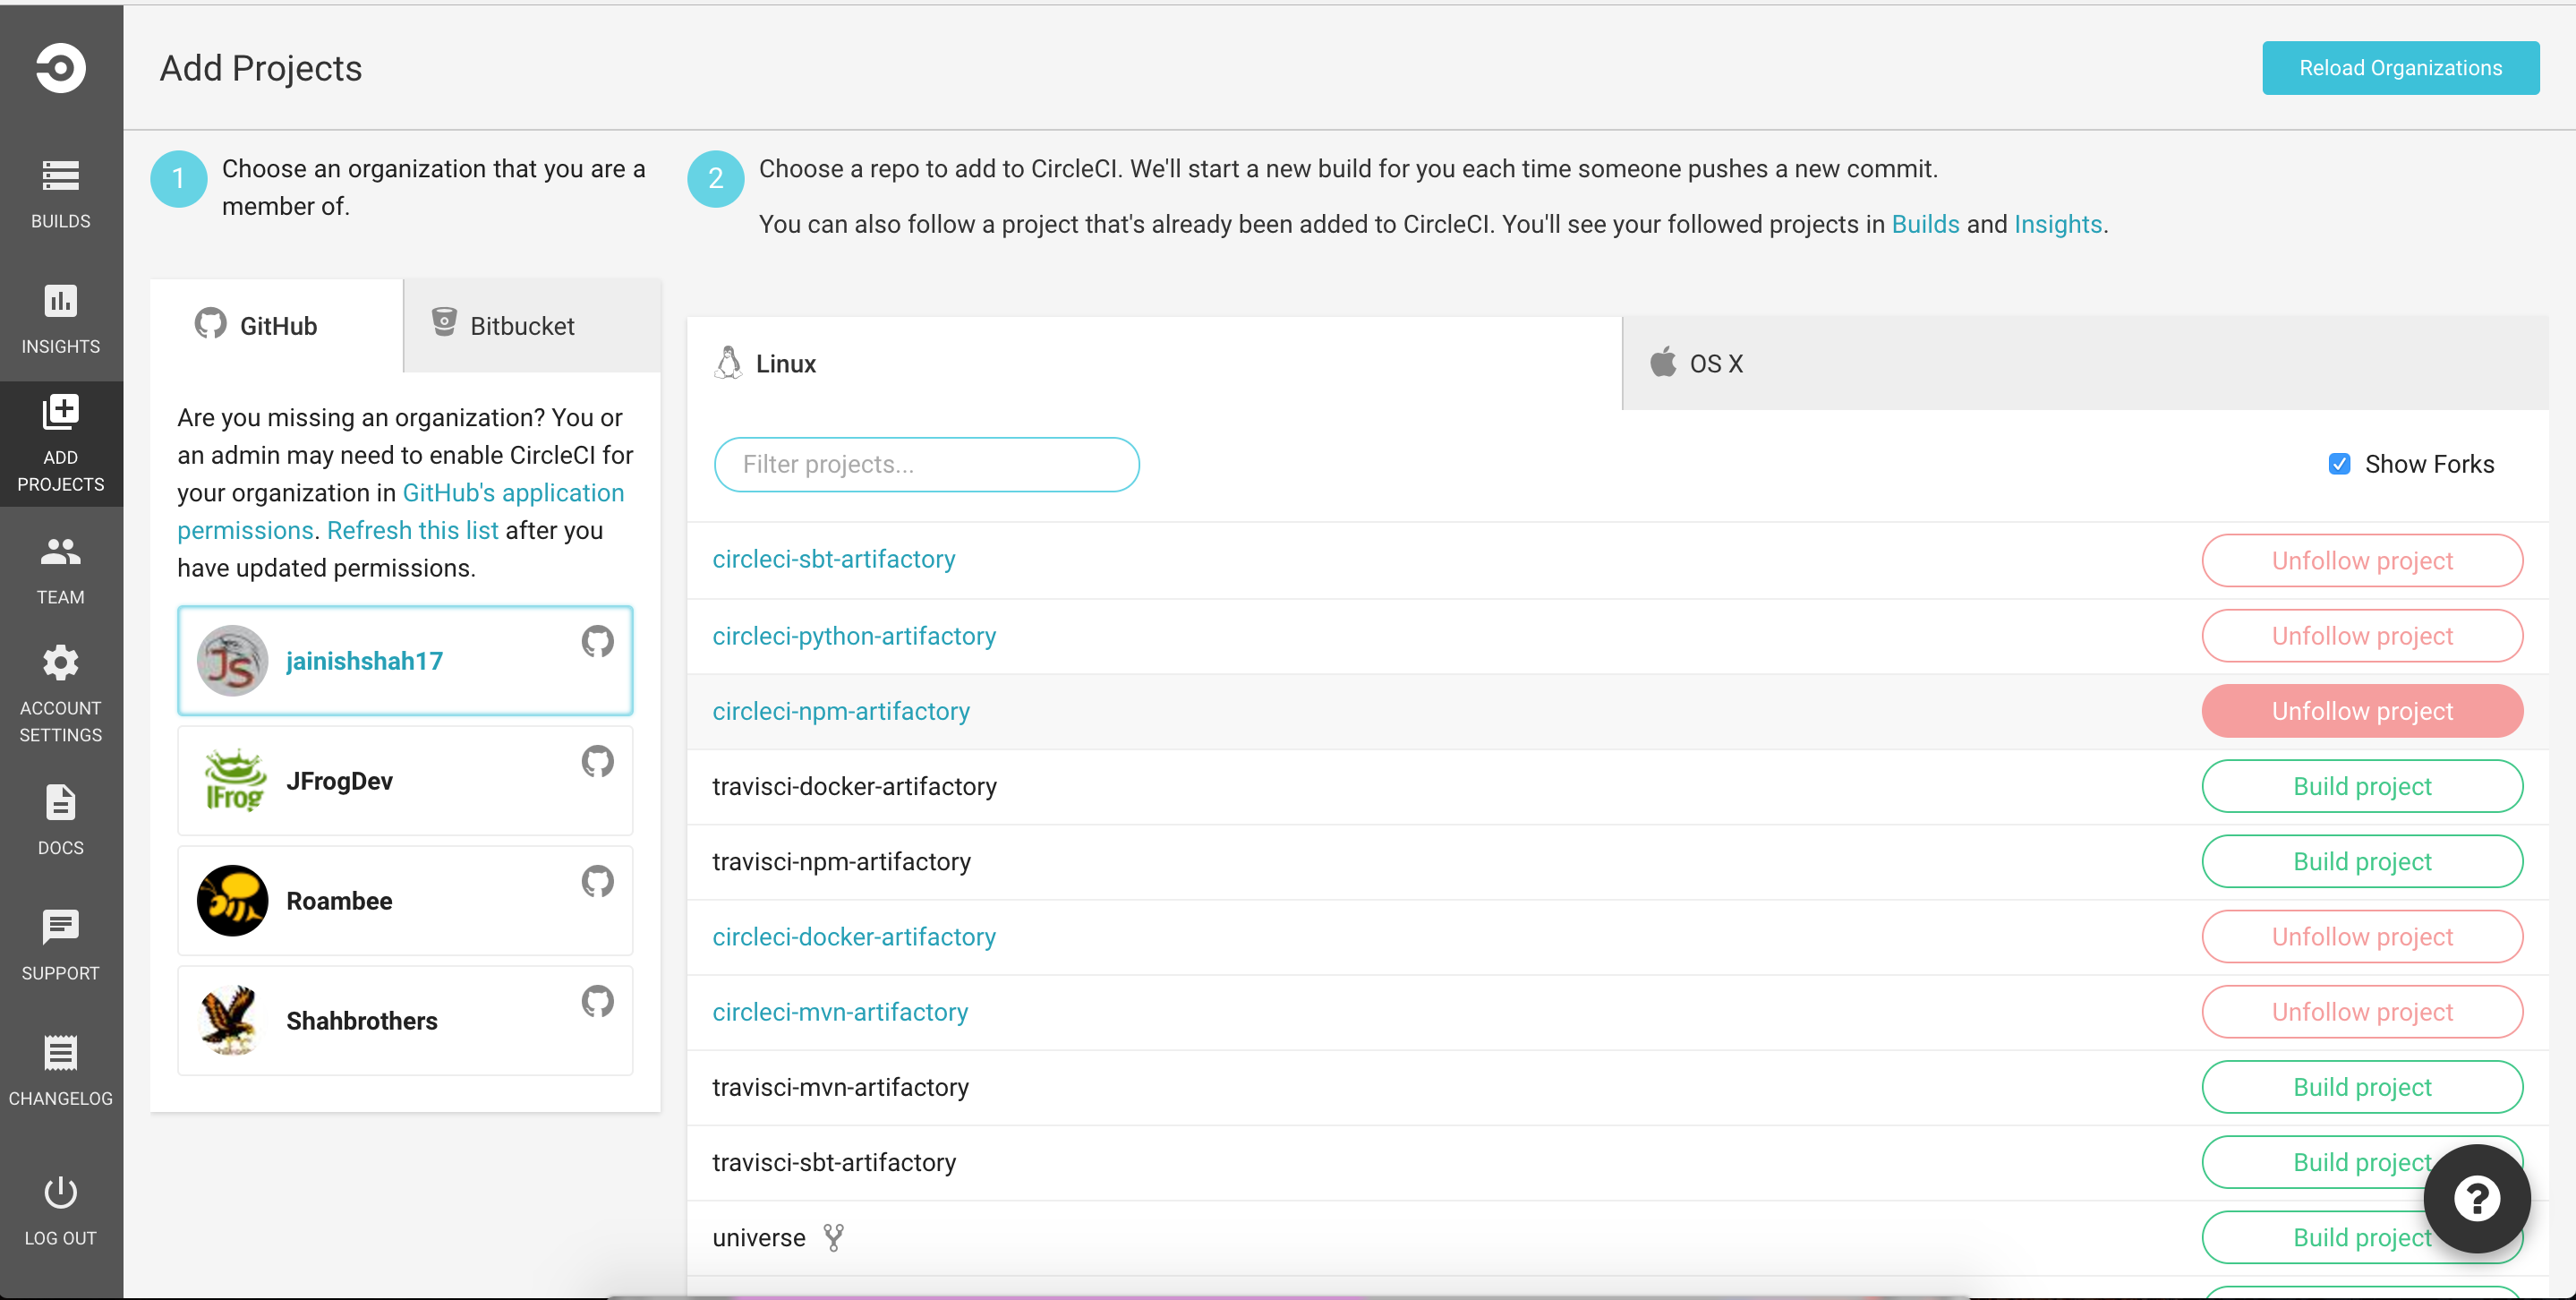Go to Team sidebar section
Viewport: 2576px width, 1300px height.
pyautogui.click(x=60, y=552)
